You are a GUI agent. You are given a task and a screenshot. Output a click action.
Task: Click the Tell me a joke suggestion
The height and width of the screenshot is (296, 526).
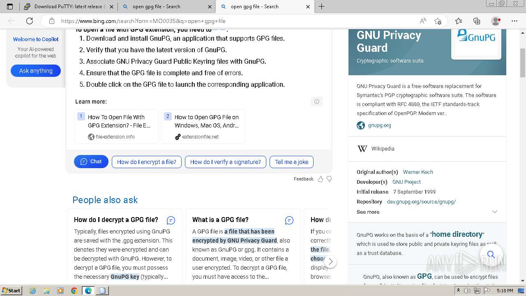pyautogui.click(x=292, y=162)
